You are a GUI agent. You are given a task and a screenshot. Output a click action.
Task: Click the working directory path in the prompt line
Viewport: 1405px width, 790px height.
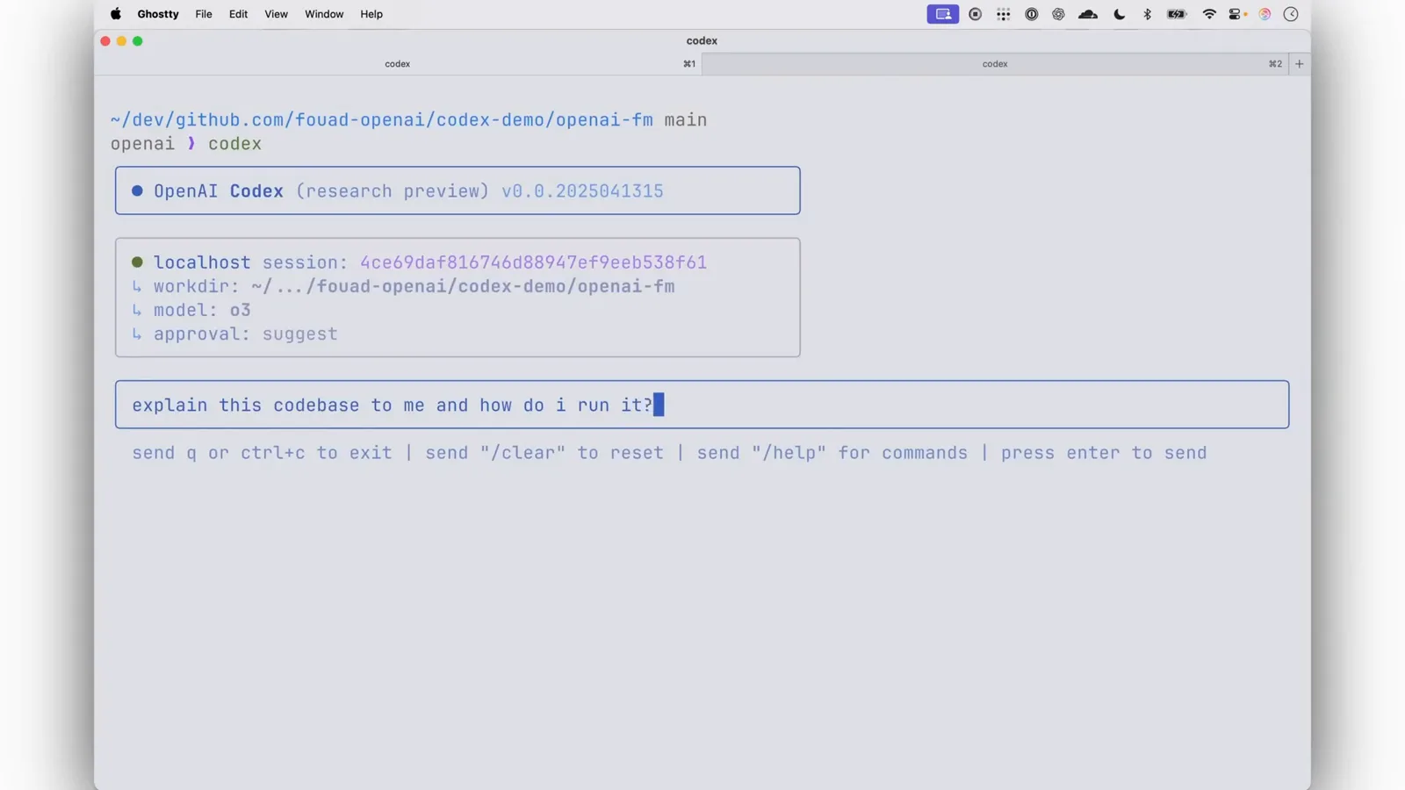382,120
